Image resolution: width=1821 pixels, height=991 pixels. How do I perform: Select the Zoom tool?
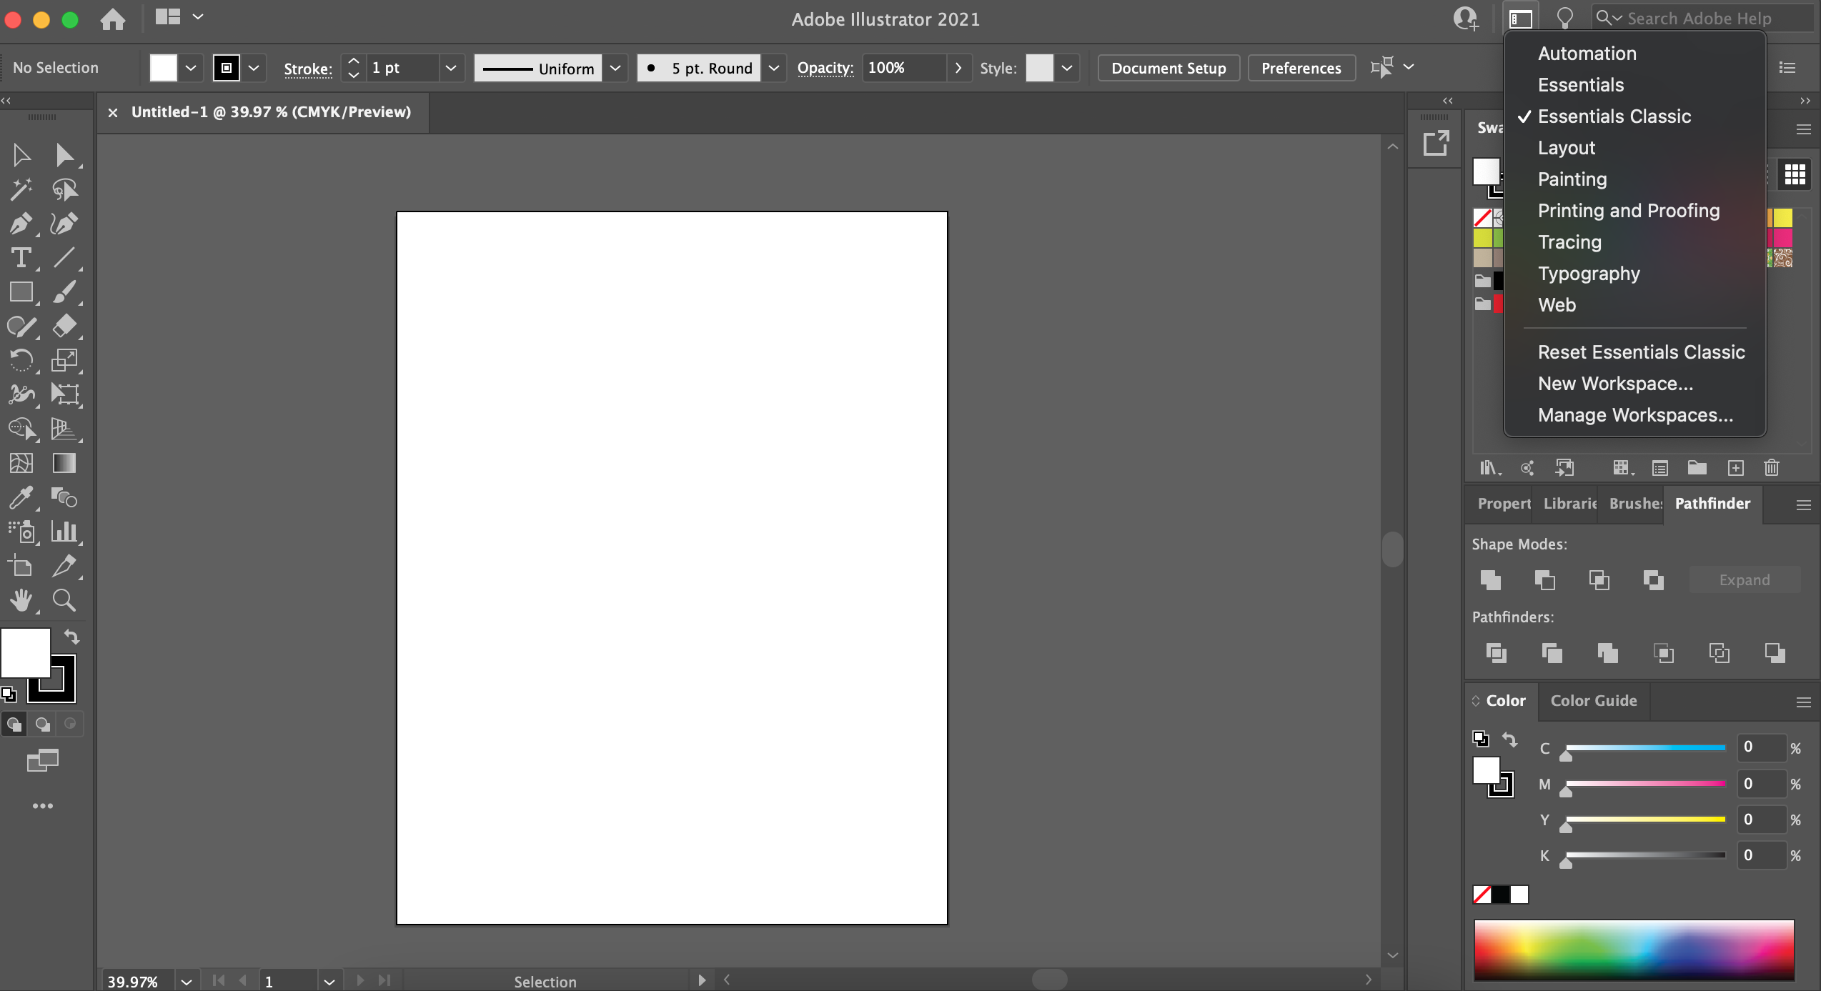64,601
